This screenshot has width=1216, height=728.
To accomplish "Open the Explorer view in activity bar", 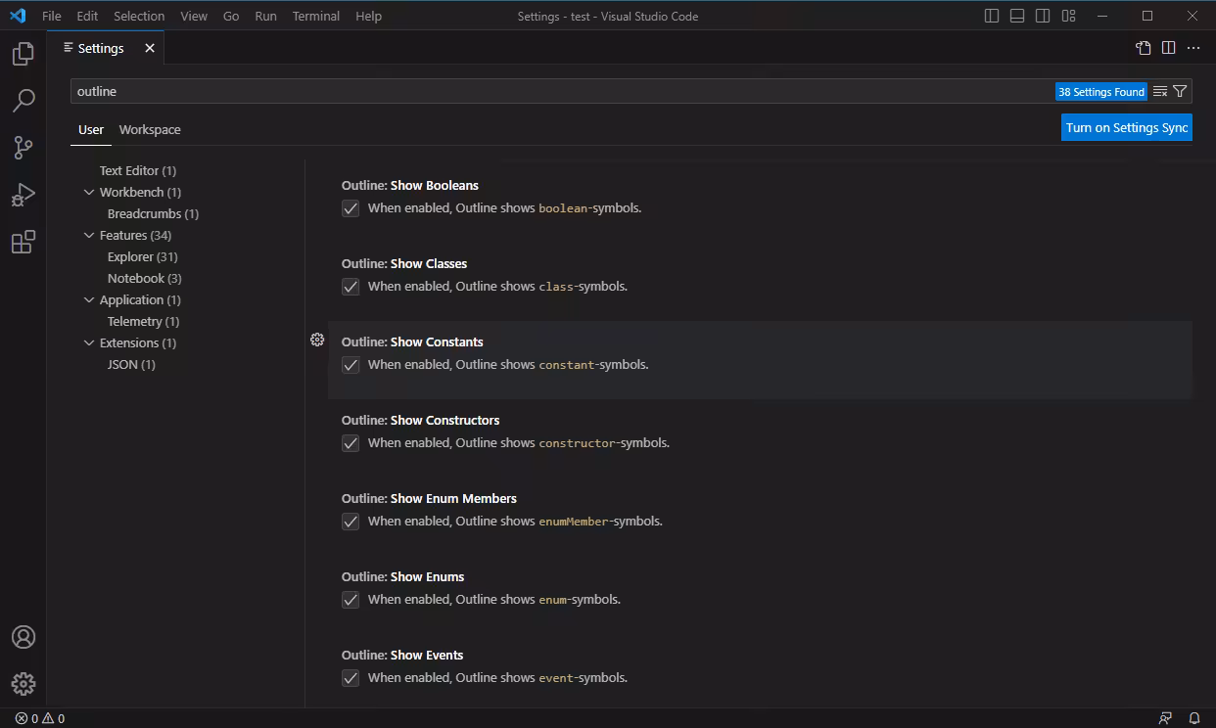I will click(23, 54).
